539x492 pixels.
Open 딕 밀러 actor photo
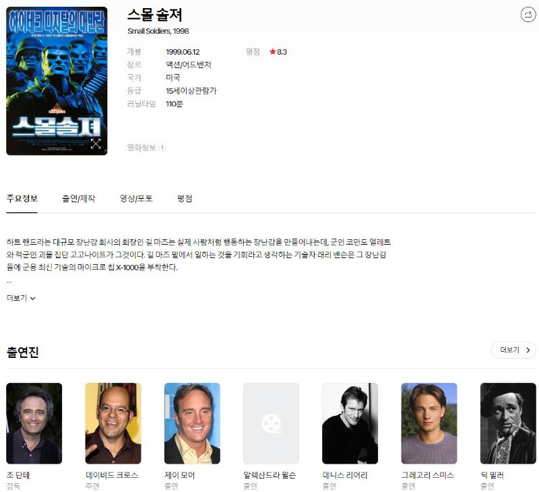tap(508, 423)
